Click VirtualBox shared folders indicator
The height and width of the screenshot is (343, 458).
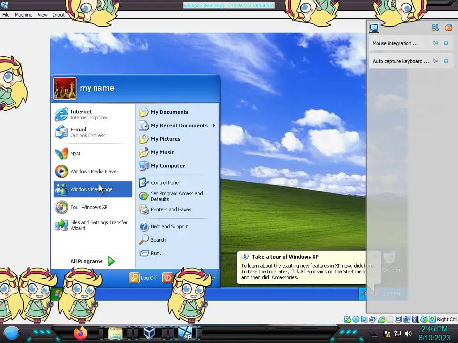[390, 319]
